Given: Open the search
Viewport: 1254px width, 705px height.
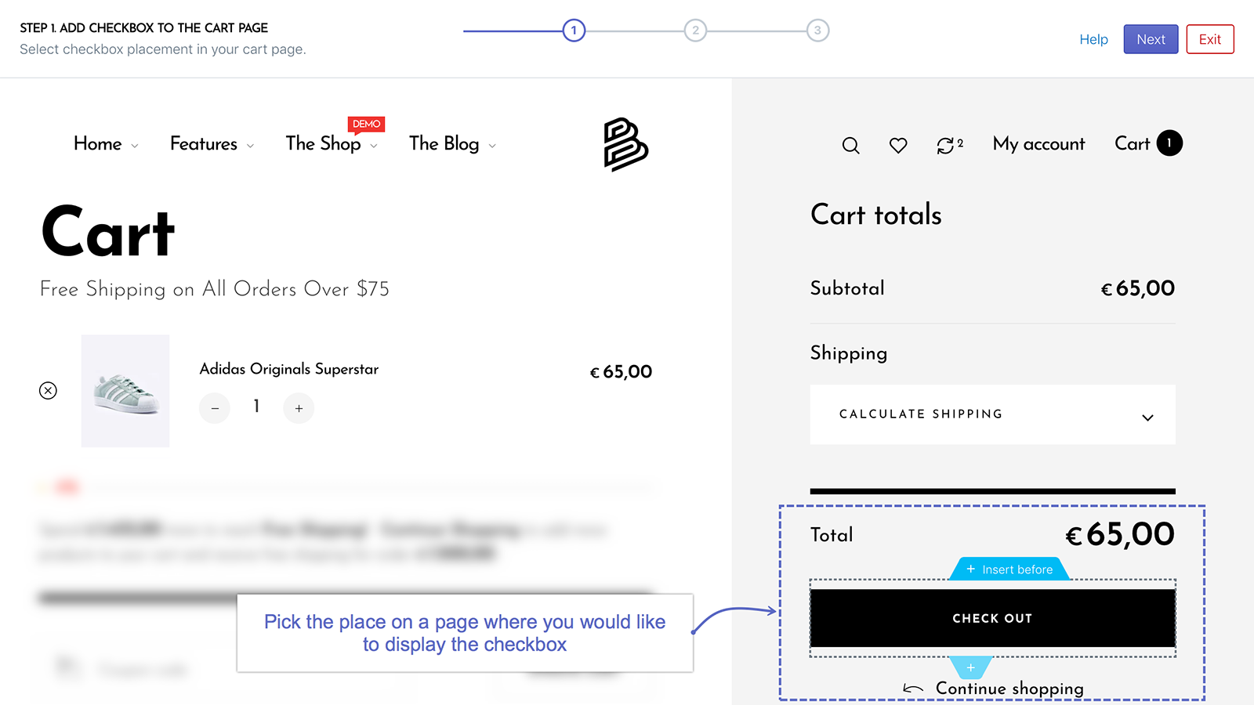Looking at the screenshot, I should [850, 145].
